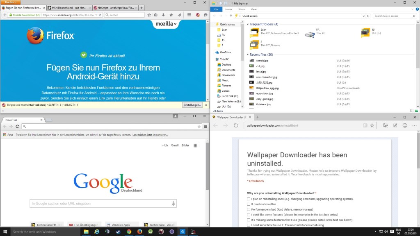Start Google voice search microphone
420x236 pixels.
click(x=173, y=204)
